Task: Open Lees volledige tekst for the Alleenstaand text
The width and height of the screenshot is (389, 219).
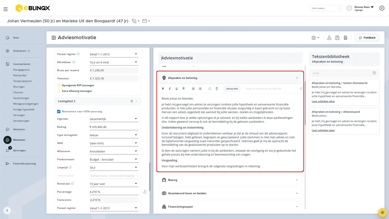Action: (x=323, y=130)
